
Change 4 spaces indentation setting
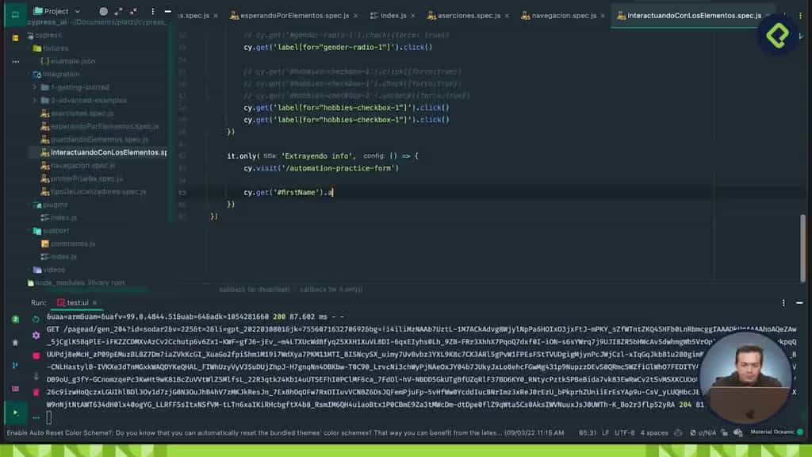pyautogui.click(x=654, y=432)
